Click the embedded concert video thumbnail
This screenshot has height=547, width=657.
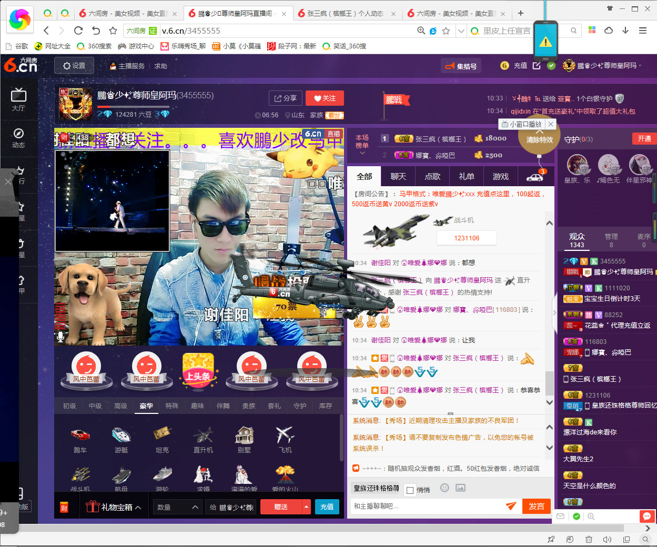coord(112,200)
